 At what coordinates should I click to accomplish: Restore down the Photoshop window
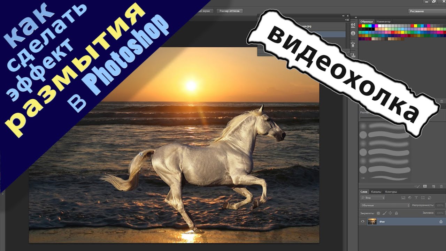434,1
